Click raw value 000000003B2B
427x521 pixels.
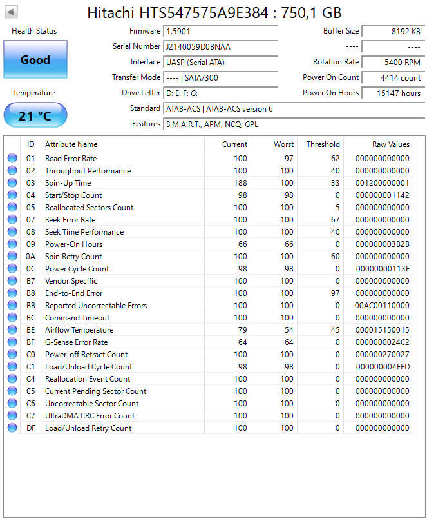coord(382,244)
